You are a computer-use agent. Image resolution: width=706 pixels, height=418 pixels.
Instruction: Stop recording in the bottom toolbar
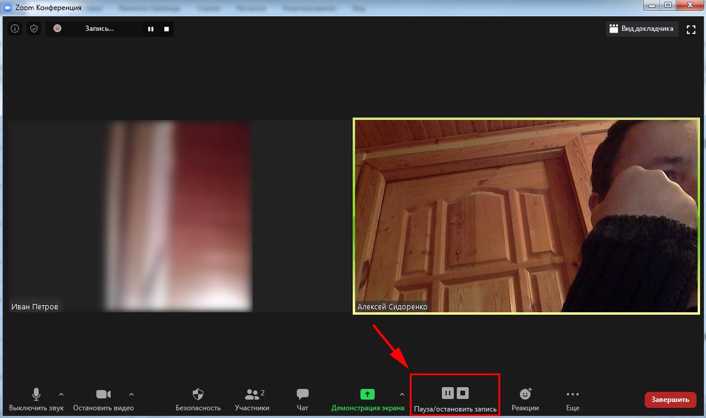pyautogui.click(x=463, y=393)
